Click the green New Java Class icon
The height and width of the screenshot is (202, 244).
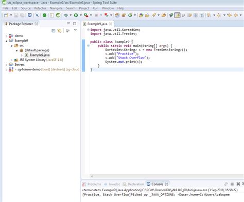tap(130, 15)
